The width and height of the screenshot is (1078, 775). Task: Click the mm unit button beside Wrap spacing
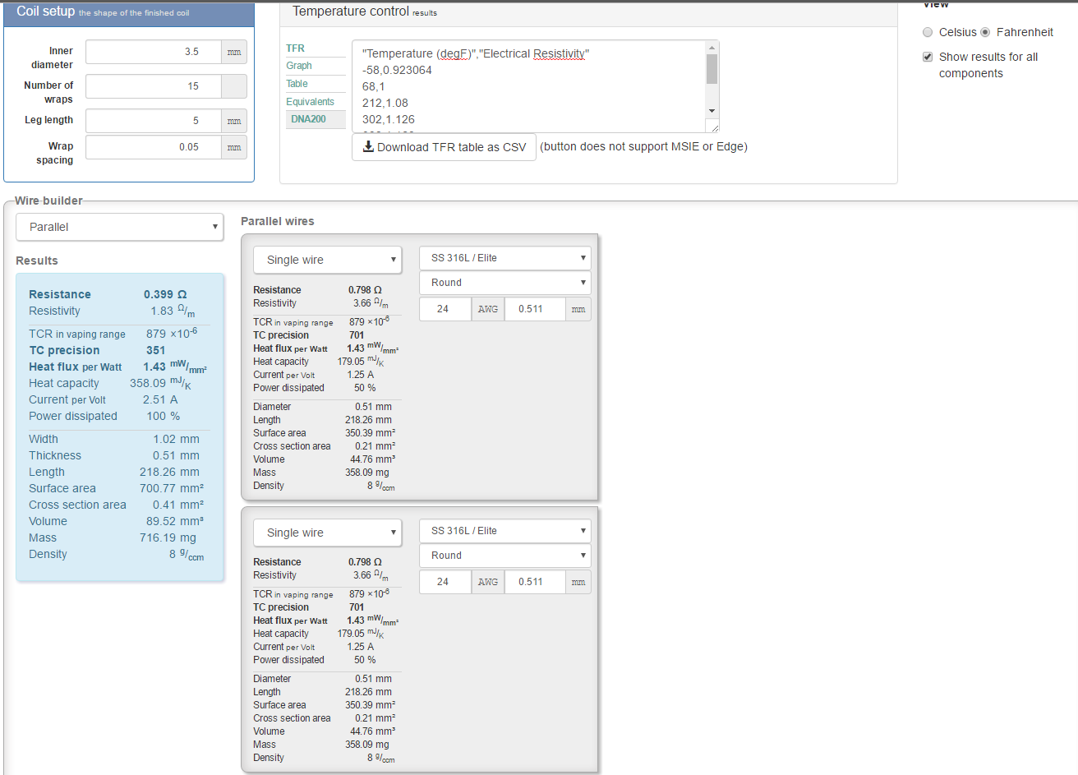click(x=234, y=147)
